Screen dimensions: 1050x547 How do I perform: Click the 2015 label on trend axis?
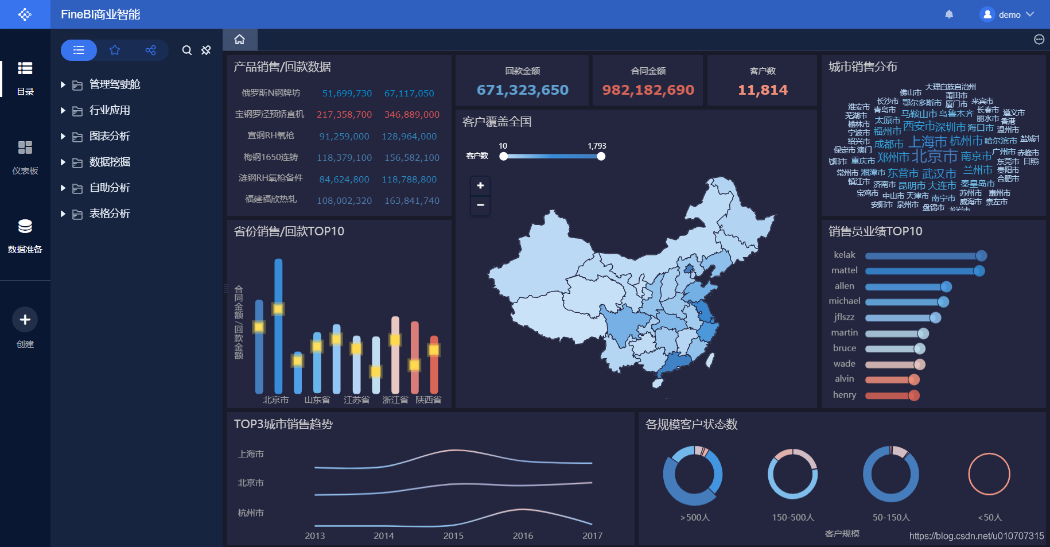pyautogui.click(x=453, y=536)
